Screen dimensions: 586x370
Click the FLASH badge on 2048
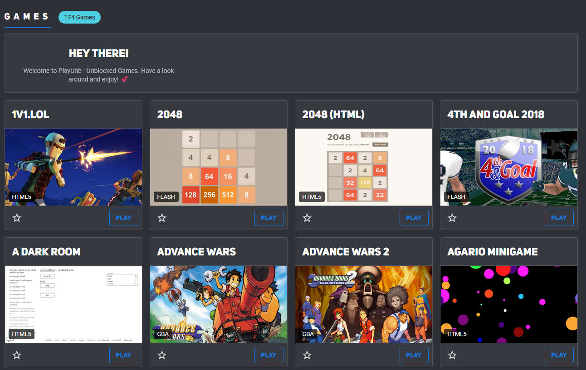[x=166, y=197]
